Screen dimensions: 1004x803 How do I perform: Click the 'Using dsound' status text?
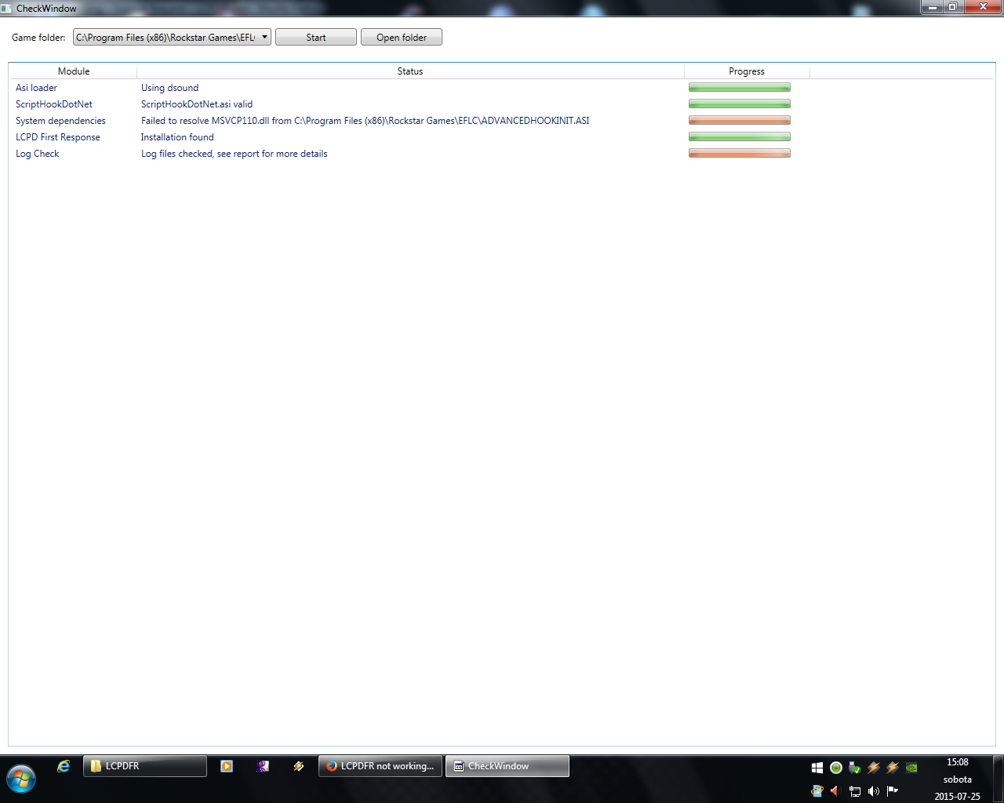(170, 88)
